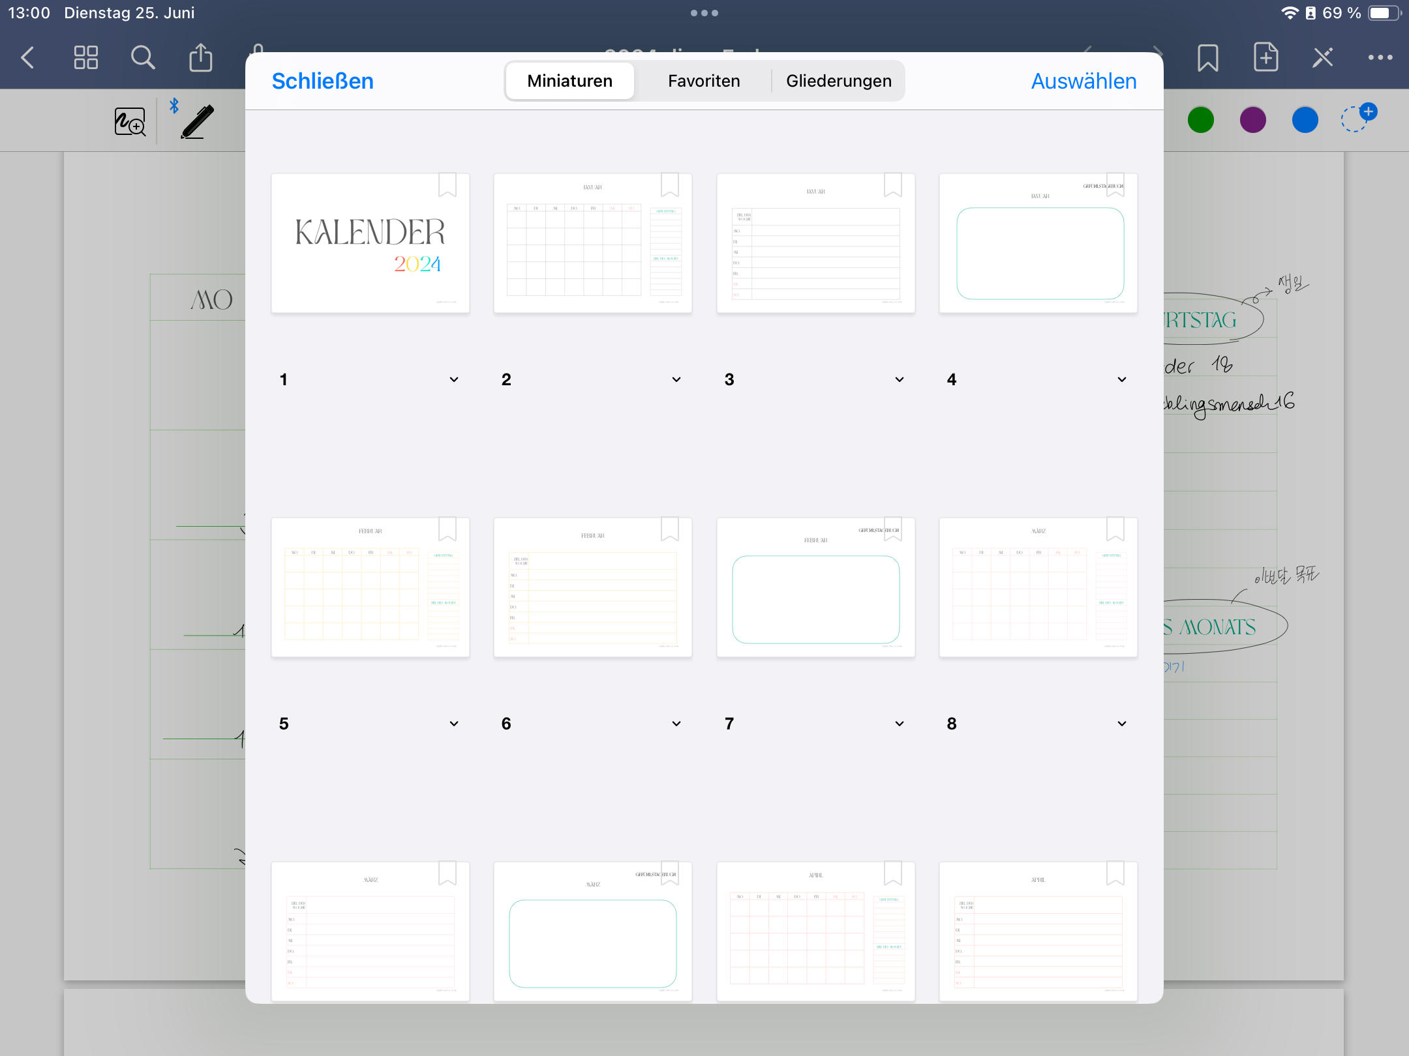This screenshot has height=1056, width=1409.
Task: Select the pen tool
Action: pyautogui.click(x=197, y=121)
